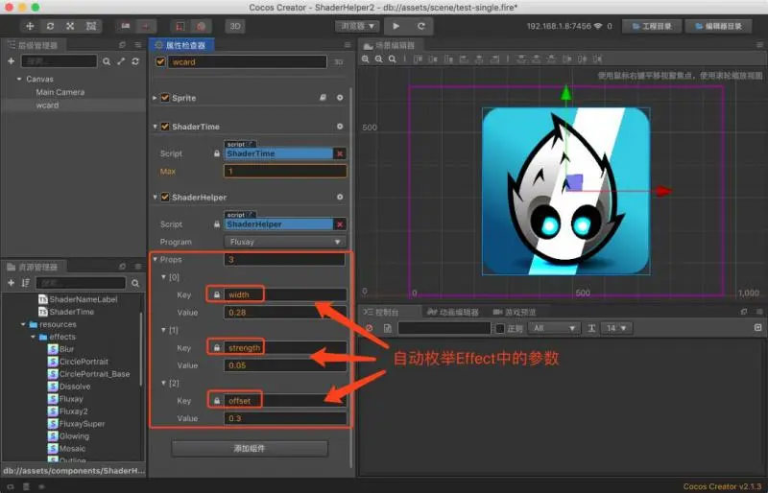Open the Sprite component help document icon
The height and width of the screenshot is (493, 768).
tap(323, 98)
